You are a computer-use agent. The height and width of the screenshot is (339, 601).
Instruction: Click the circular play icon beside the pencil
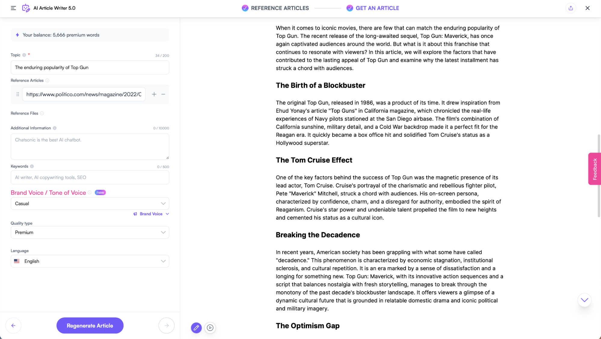tap(210, 328)
